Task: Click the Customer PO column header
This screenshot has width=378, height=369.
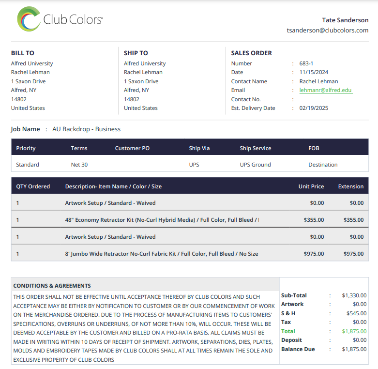Action: pos(132,148)
